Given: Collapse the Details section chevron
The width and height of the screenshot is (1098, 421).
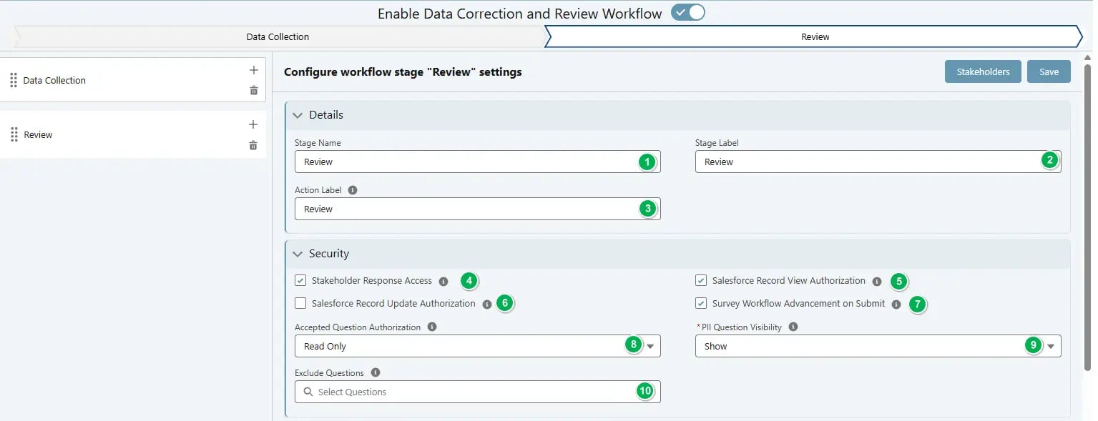Looking at the screenshot, I should pyautogui.click(x=298, y=115).
